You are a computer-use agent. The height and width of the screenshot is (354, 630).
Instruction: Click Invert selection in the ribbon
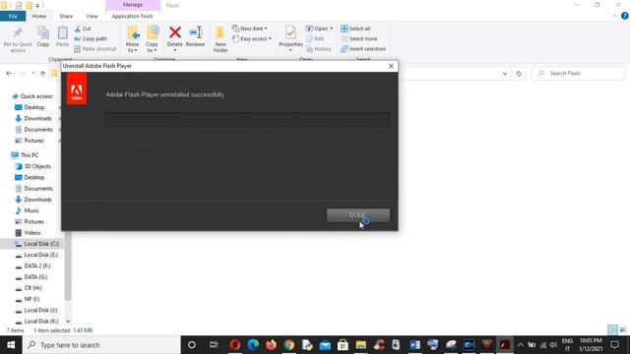[363, 48]
